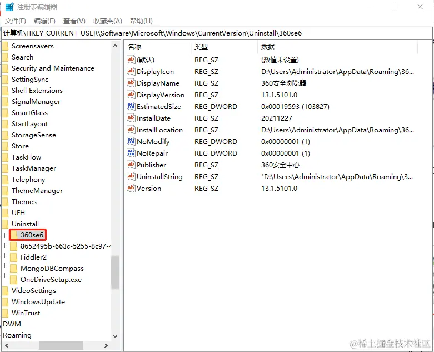Maximize the Registry Editor window
The width and height of the screenshot is (434, 352).
coord(395,7)
